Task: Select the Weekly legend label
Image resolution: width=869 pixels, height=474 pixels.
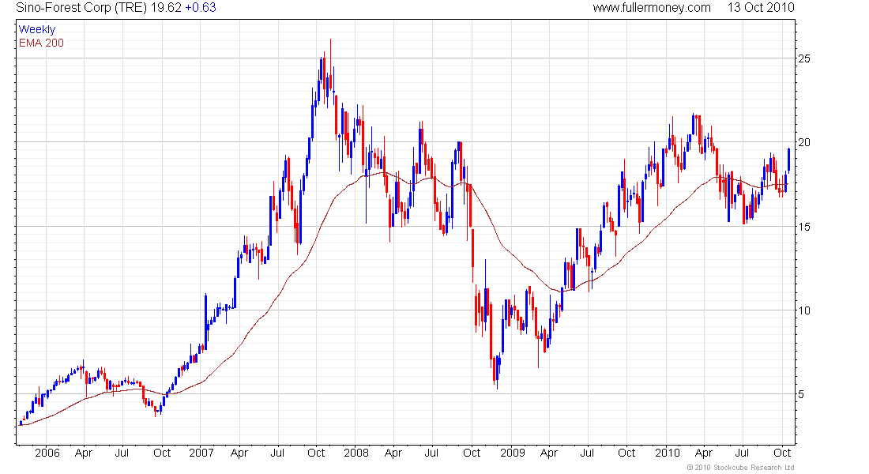Action: point(37,29)
